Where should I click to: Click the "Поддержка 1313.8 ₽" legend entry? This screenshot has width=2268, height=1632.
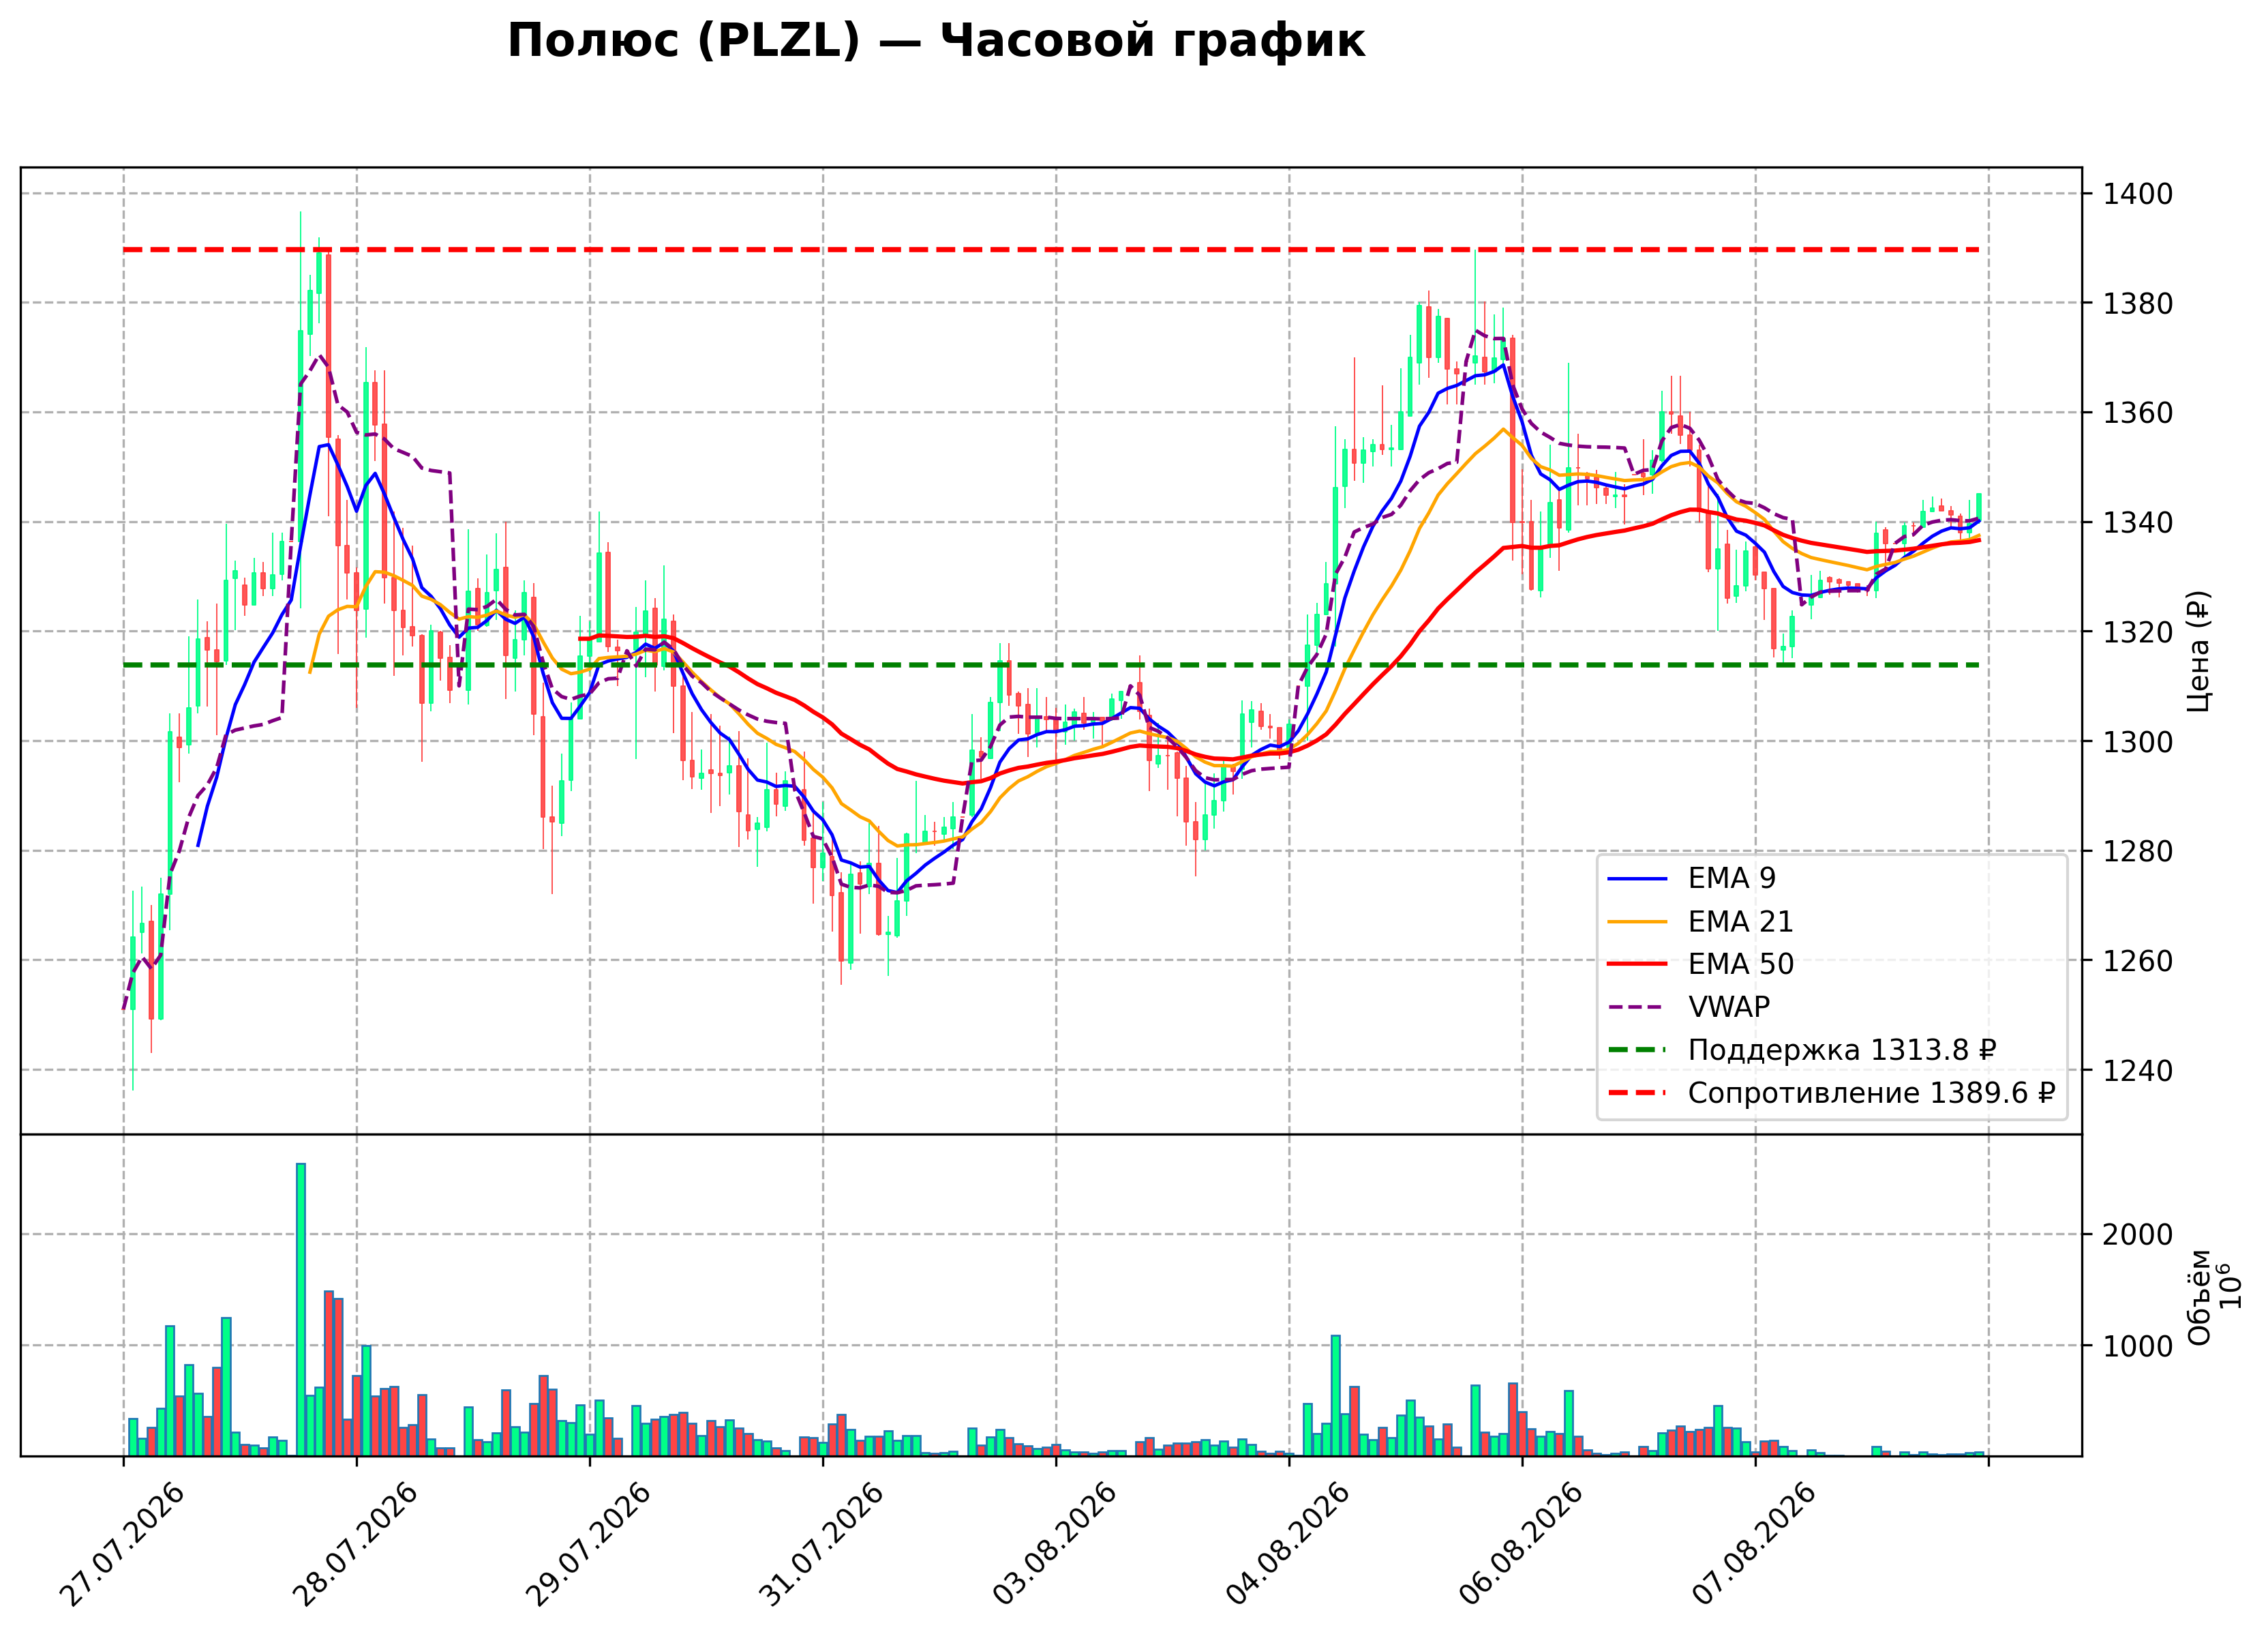[1842, 1051]
